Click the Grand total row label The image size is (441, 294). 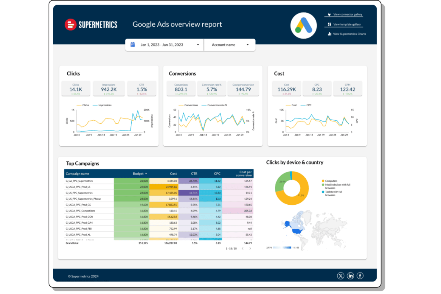(72, 243)
